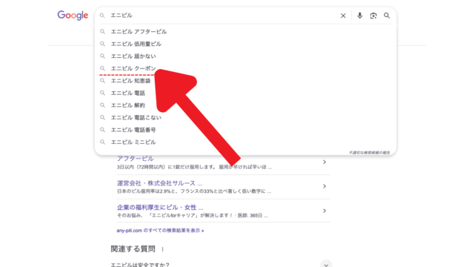Start voice search with microphone icon
474x267 pixels.
(x=359, y=16)
